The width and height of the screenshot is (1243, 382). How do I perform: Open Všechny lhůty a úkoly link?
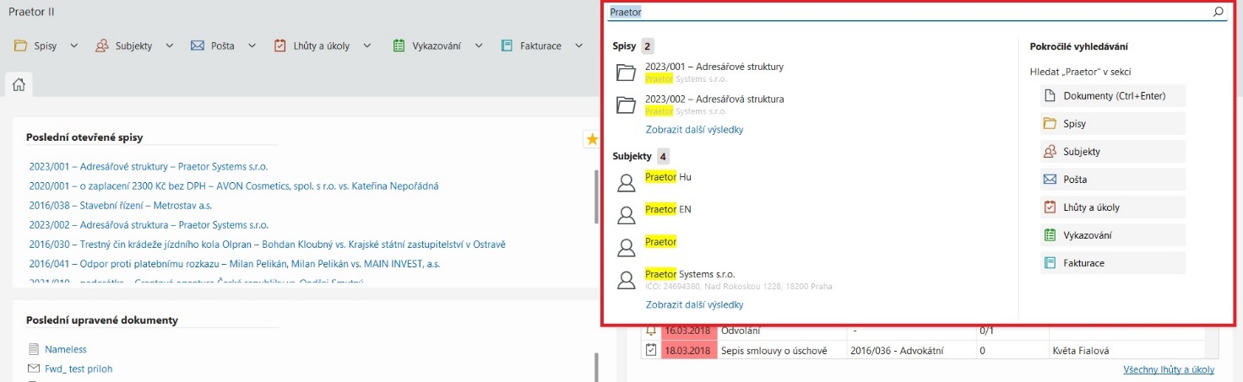coord(1169,369)
